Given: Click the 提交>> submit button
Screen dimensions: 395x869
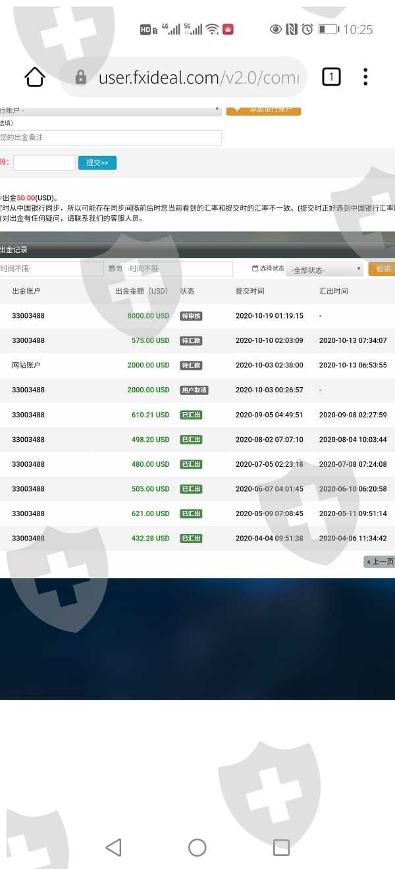Looking at the screenshot, I should [x=97, y=163].
